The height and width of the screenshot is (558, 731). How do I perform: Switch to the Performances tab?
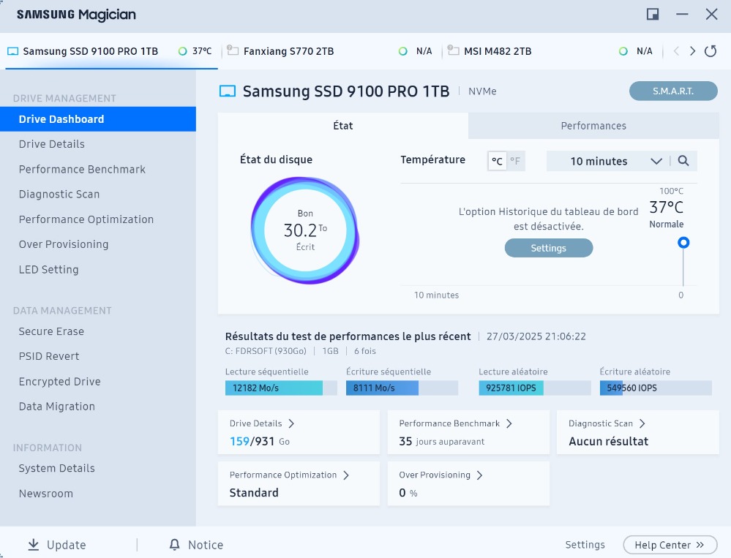(x=593, y=126)
